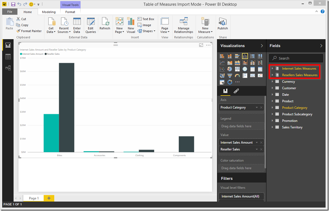Open Product Category axis field dropdown
329x211 pixels.
click(x=257, y=107)
